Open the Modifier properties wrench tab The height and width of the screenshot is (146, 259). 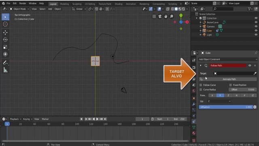[194, 104]
